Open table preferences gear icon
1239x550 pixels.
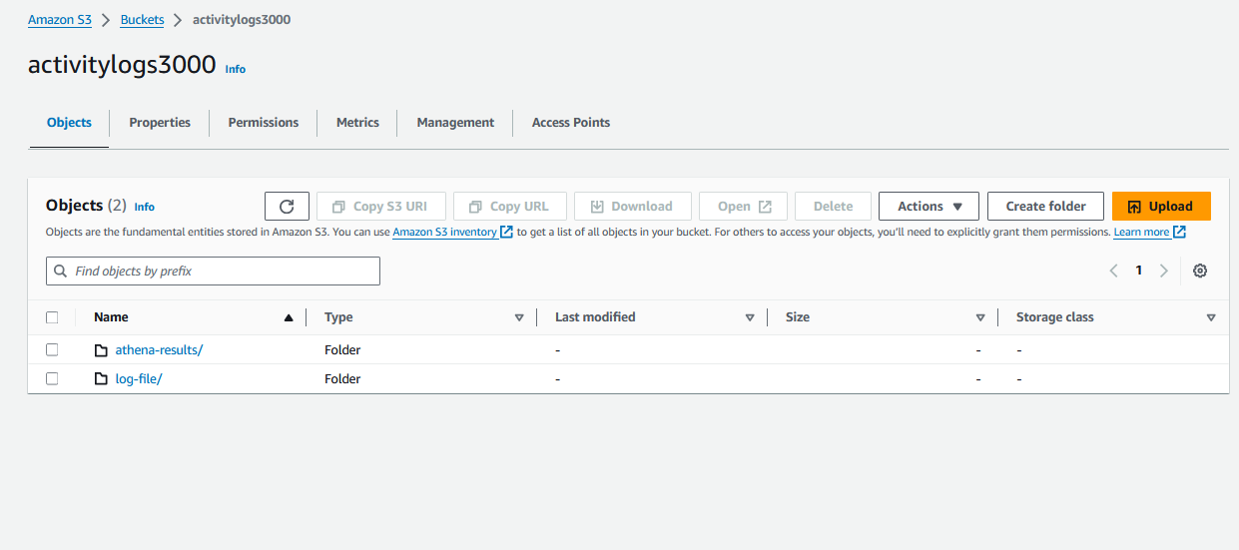(x=1200, y=271)
